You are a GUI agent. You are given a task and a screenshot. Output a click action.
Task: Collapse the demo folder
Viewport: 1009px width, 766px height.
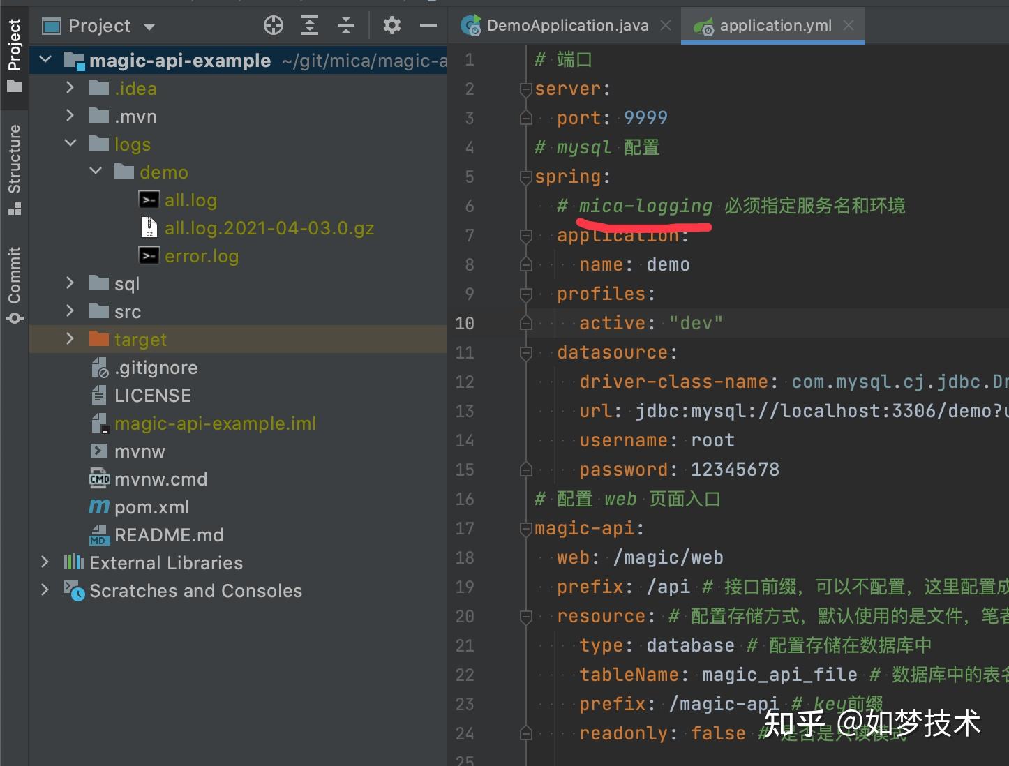pyautogui.click(x=96, y=171)
